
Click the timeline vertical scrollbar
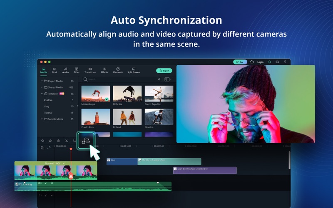(289, 160)
